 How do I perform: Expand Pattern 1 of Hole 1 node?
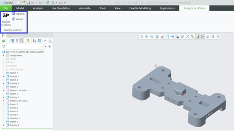(x=3, y=90)
